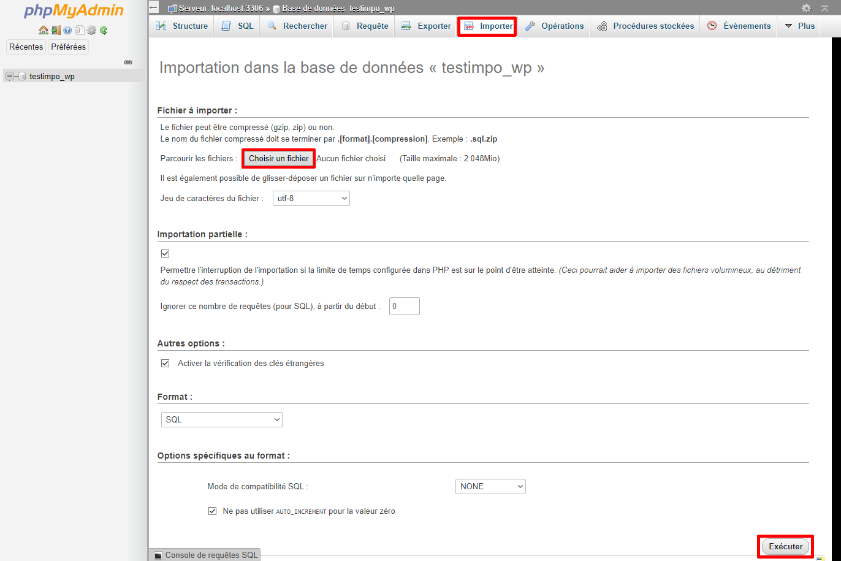
Task: Expand the Plus dropdown menu
Action: click(799, 26)
